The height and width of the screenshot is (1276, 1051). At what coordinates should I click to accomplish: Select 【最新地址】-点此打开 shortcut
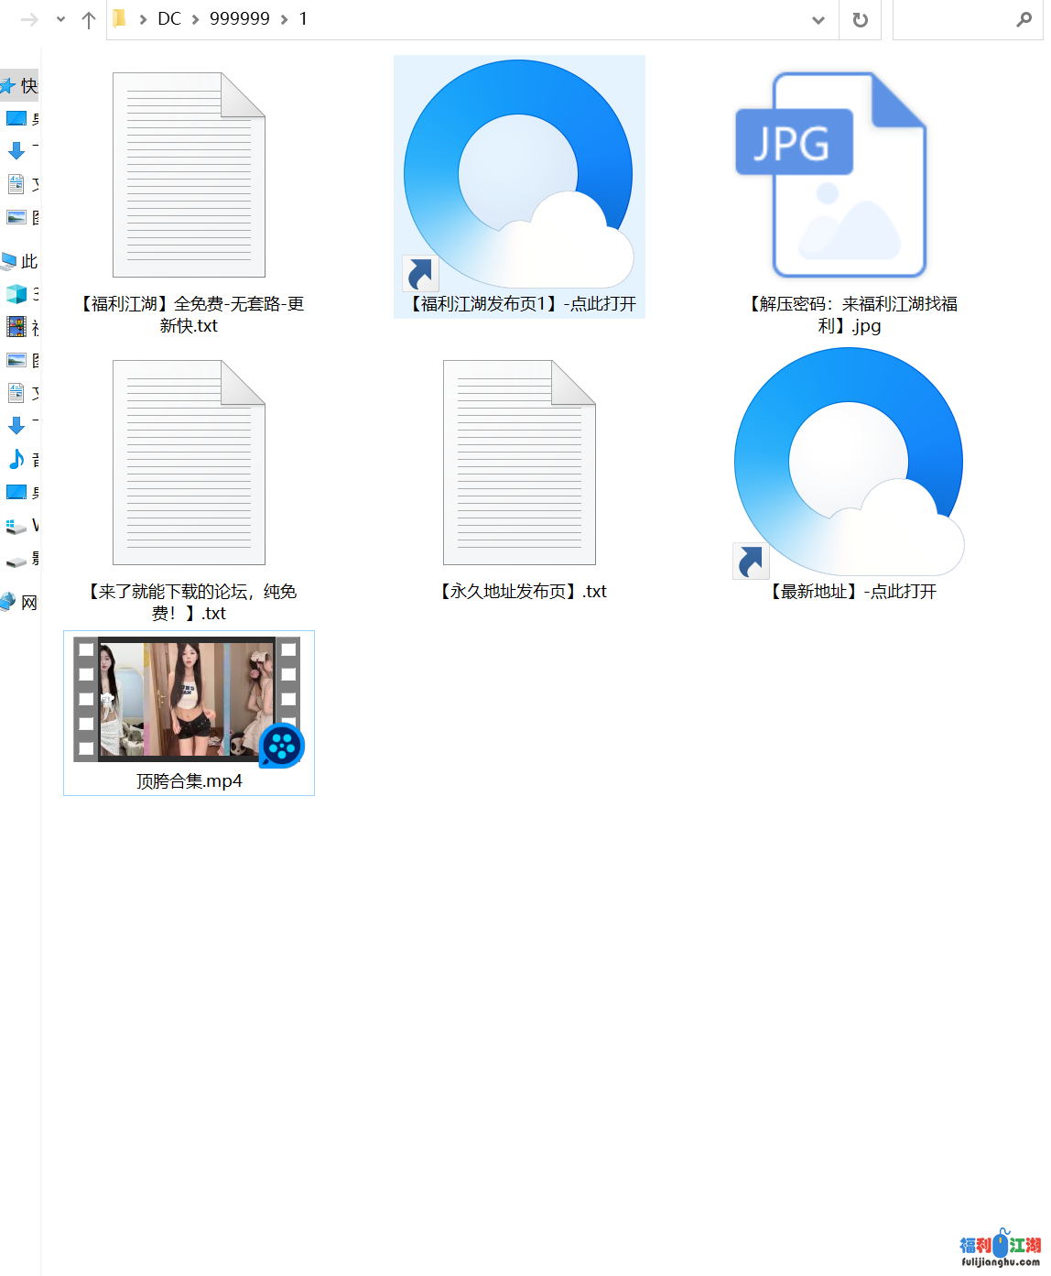[850, 474]
